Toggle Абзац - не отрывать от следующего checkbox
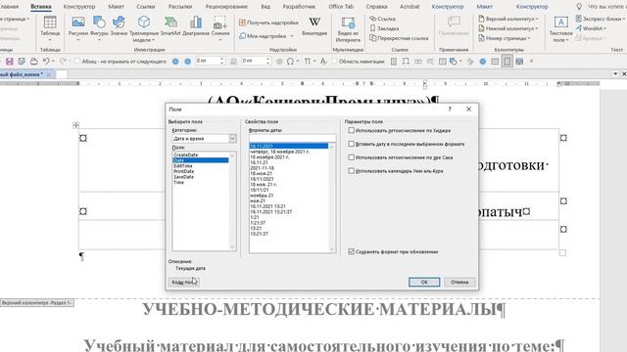 (77, 62)
